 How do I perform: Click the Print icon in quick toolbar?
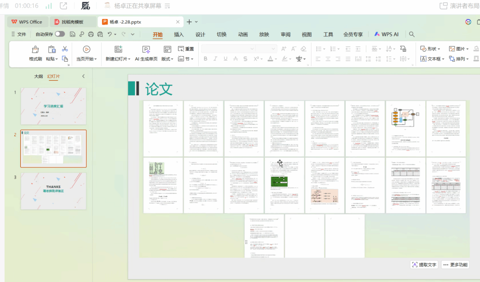pyautogui.click(x=91, y=34)
